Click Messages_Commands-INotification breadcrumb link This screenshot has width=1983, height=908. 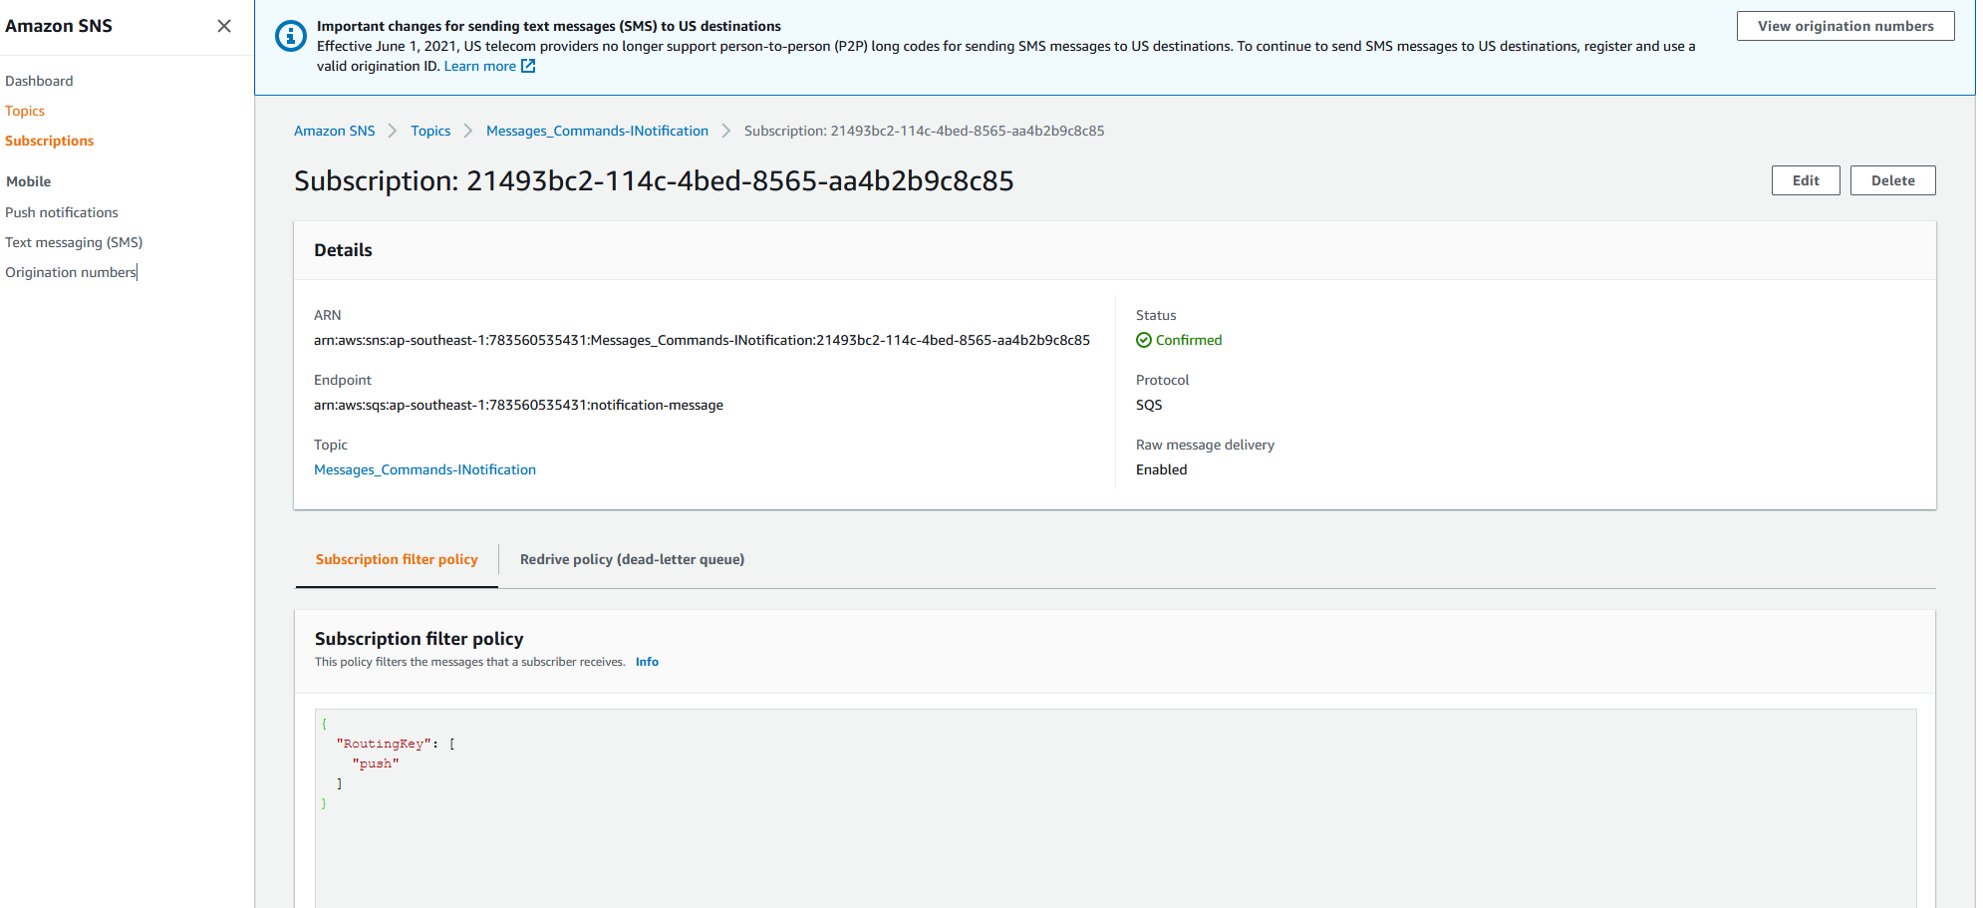coord(597,131)
